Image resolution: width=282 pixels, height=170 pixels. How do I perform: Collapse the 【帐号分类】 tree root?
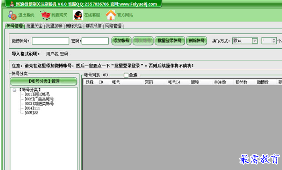(x=14, y=90)
